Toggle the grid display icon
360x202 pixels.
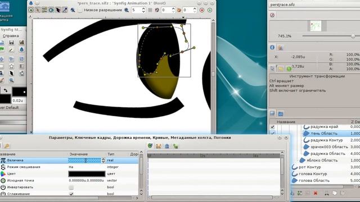pyautogui.click(x=150, y=10)
